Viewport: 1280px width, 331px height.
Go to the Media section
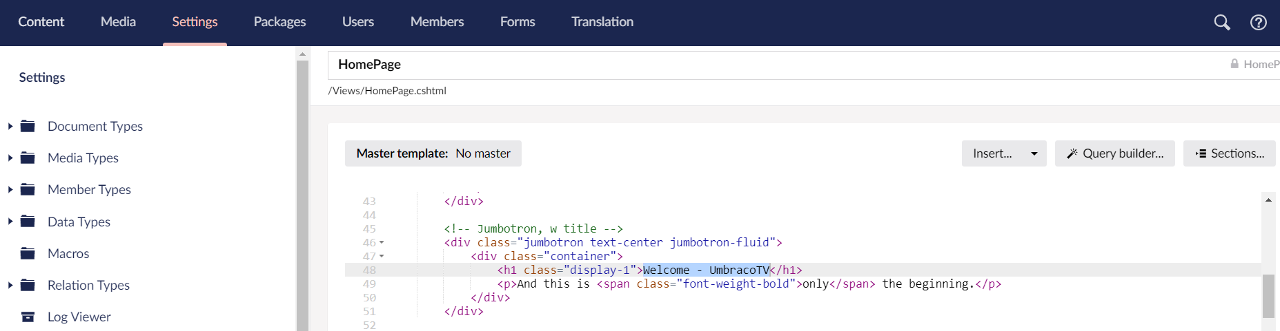pos(118,22)
